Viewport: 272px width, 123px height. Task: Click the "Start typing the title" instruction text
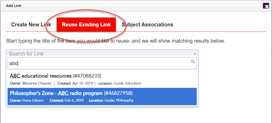pos(115,41)
